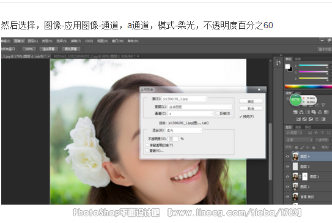Click 取消 Cancel button in dialog
Viewport: 332px width, 223px height.
point(251,108)
